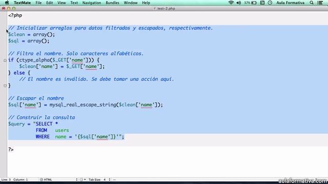The height and width of the screenshot is (184, 328).
Task: Open the Tab Size dropdown
Action: pos(99,179)
